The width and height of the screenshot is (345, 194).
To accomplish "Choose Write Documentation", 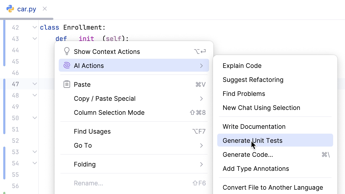I will coord(254,127).
